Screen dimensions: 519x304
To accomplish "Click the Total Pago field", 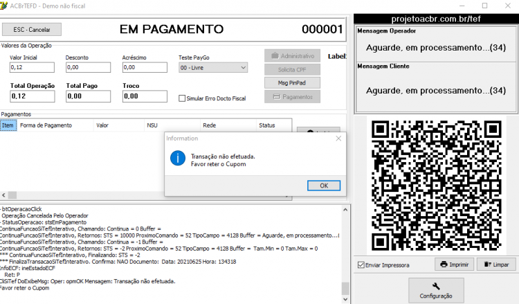I will tap(89, 96).
